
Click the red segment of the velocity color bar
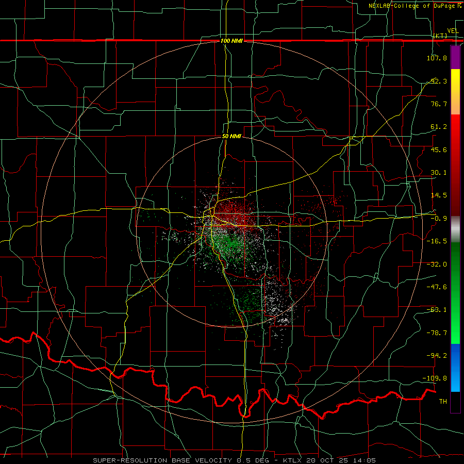[x=455, y=165]
